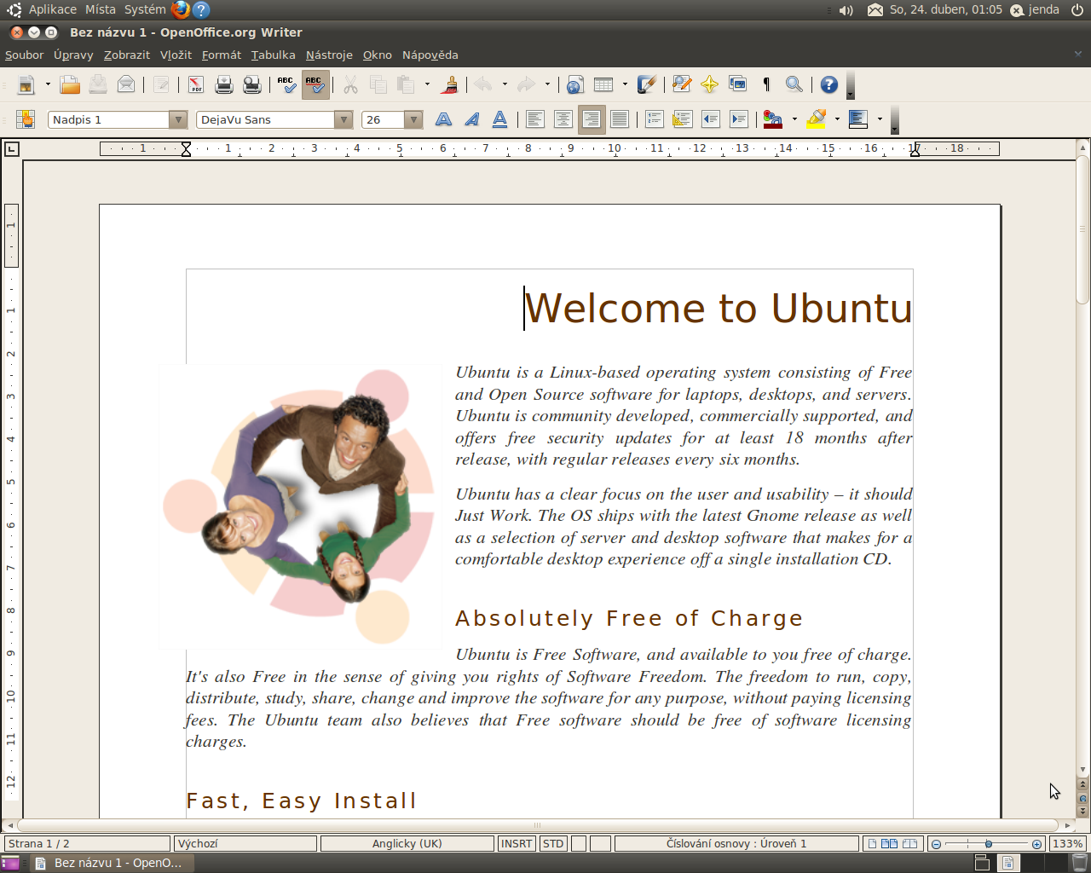Open the Formát menu
This screenshot has width=1091, height=873.
pyautogui.click(x=222, y=55)
